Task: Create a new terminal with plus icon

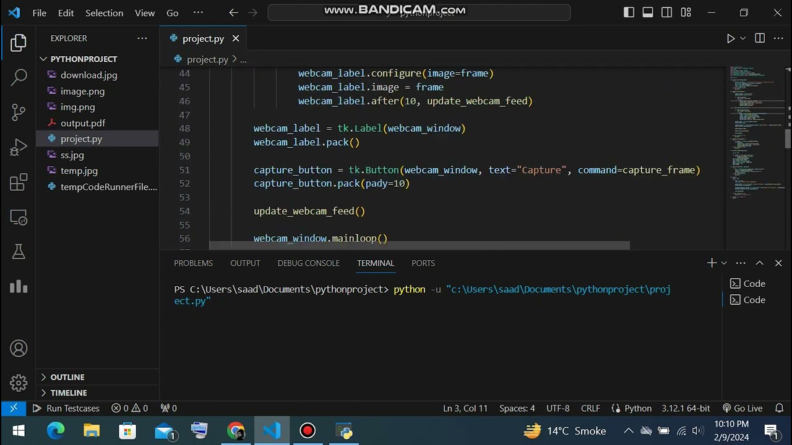Action: [712, 263]
